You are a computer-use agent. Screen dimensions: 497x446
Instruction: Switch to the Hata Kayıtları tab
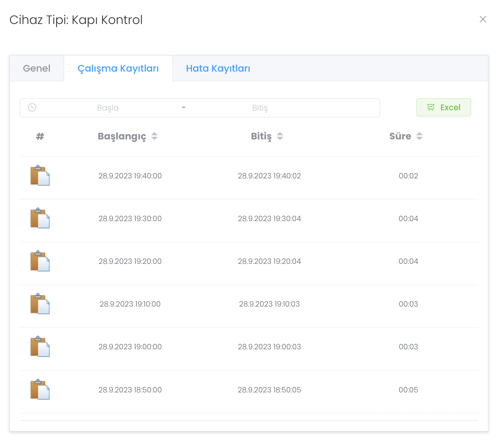pos(218,69)
